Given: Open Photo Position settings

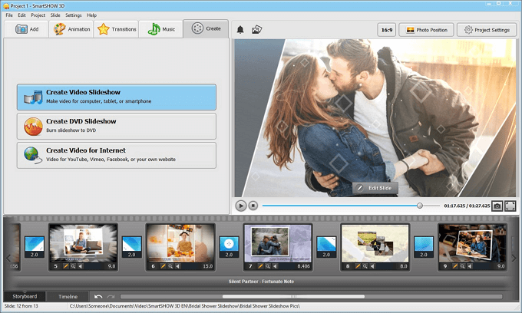Looking at the screenshot, I should pos(426,30).
